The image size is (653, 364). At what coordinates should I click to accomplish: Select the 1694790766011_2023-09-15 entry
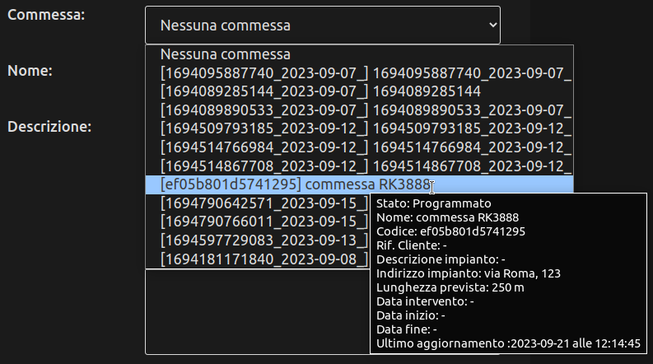tap(264, 222)
